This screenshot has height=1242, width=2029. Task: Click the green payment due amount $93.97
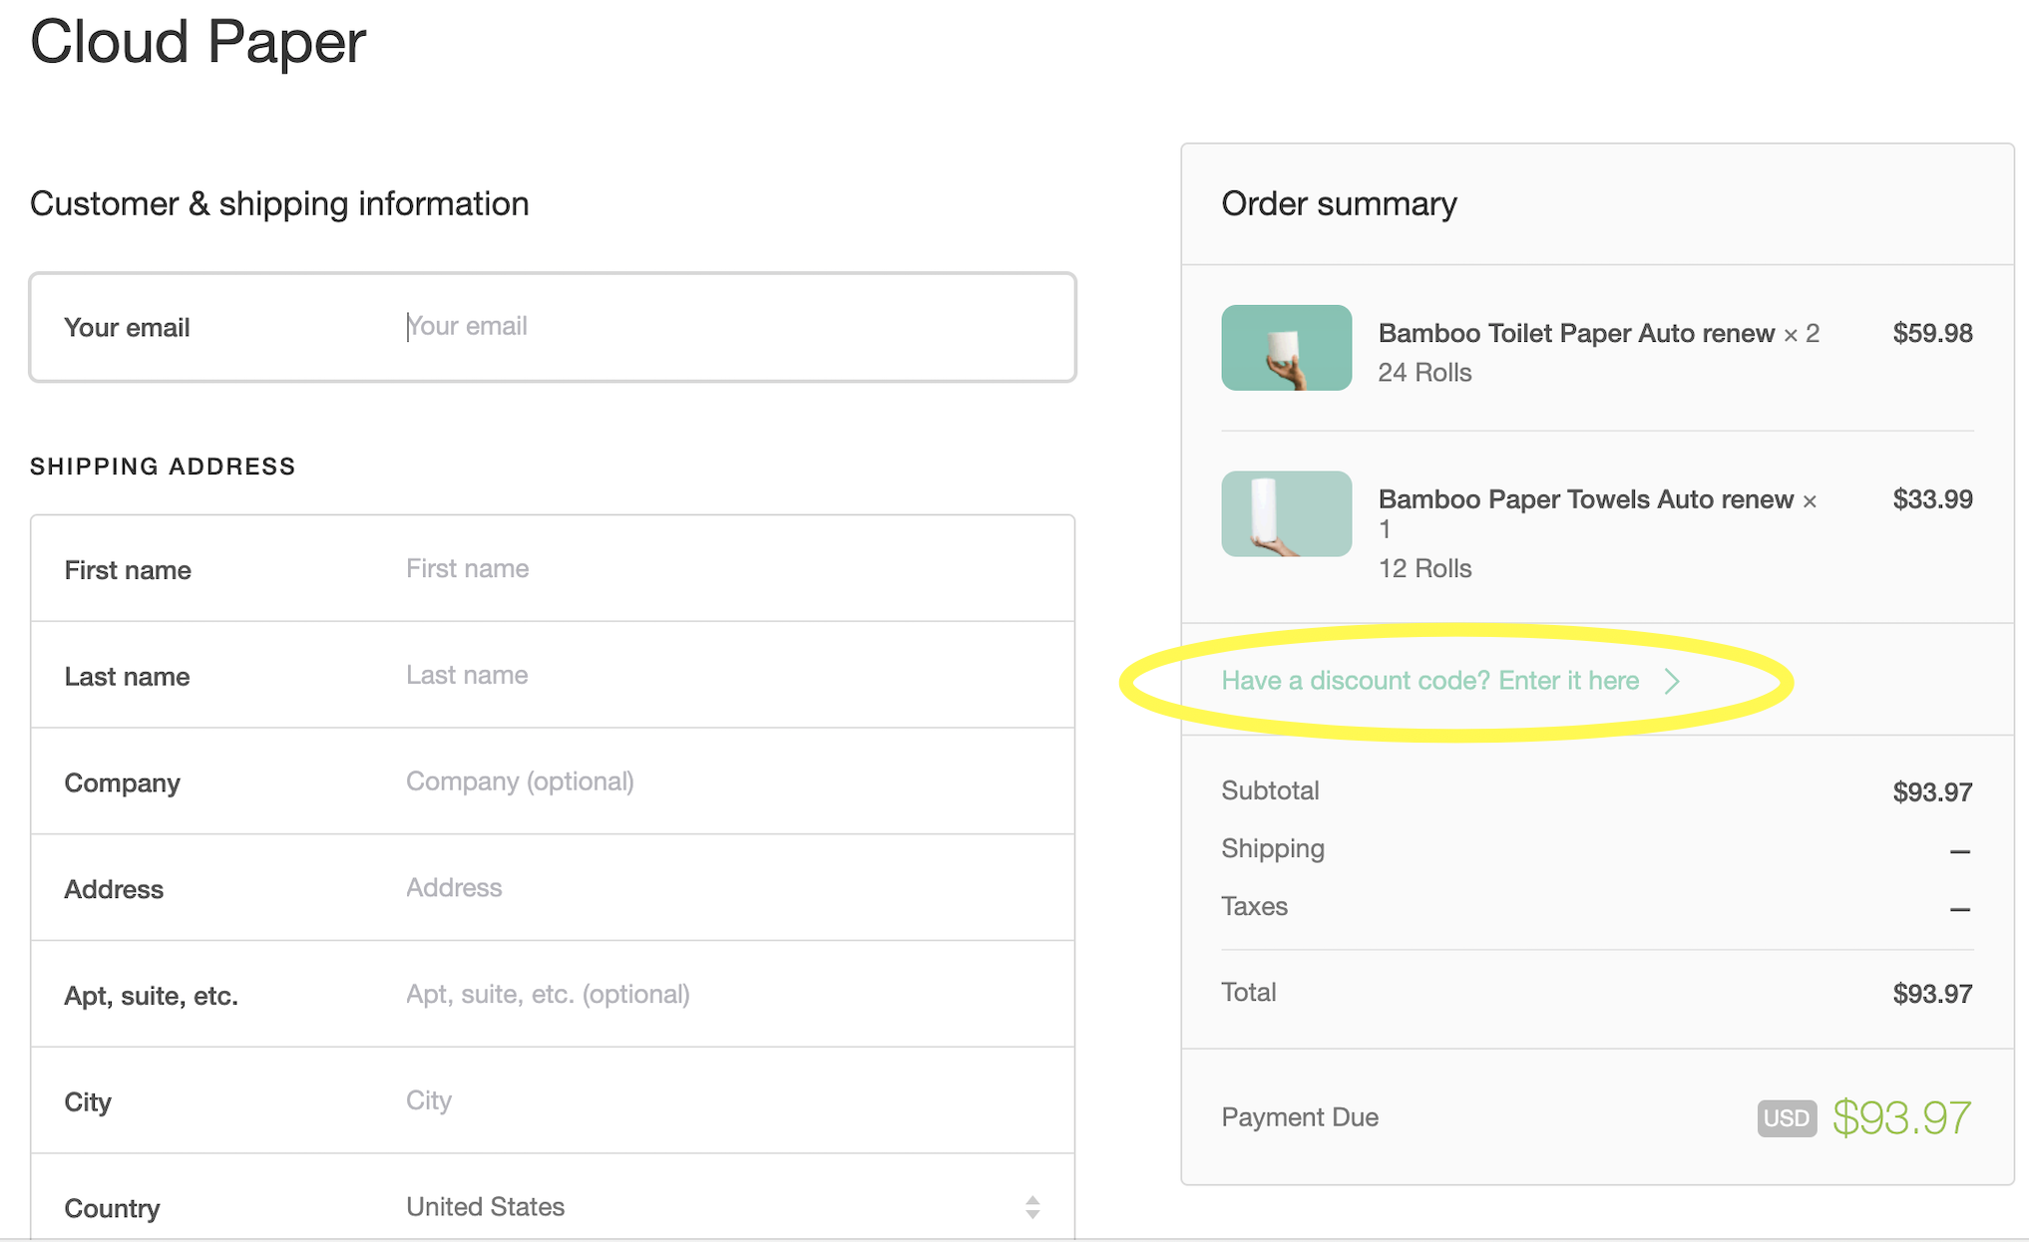coord(1901,1118)
